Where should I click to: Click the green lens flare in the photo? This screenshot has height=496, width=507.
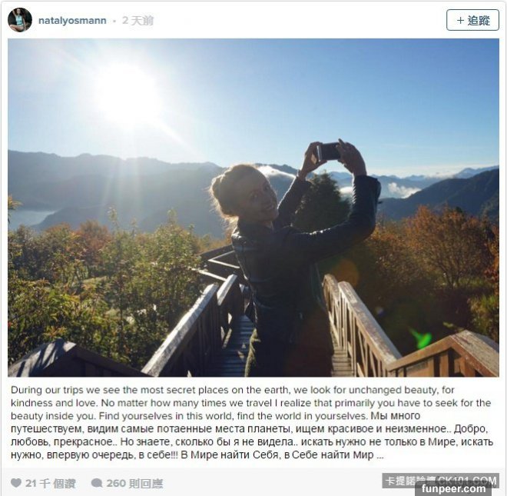pyautogui.click(x=421, y=338)
